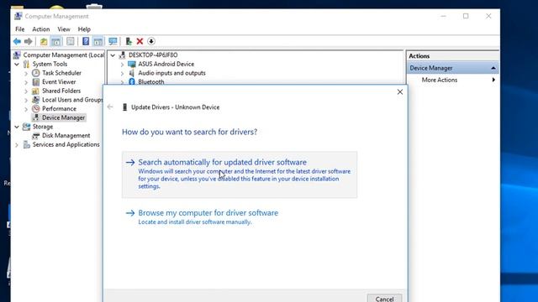Click the Bluetooth icon in device list
The height and width of the screenshot is (302, 538).
pos(132,81)
